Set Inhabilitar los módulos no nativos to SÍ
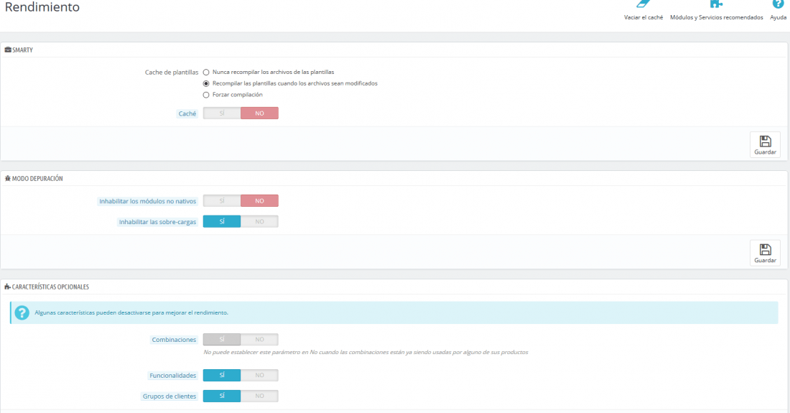790x413 pixels. coord(222,201)
